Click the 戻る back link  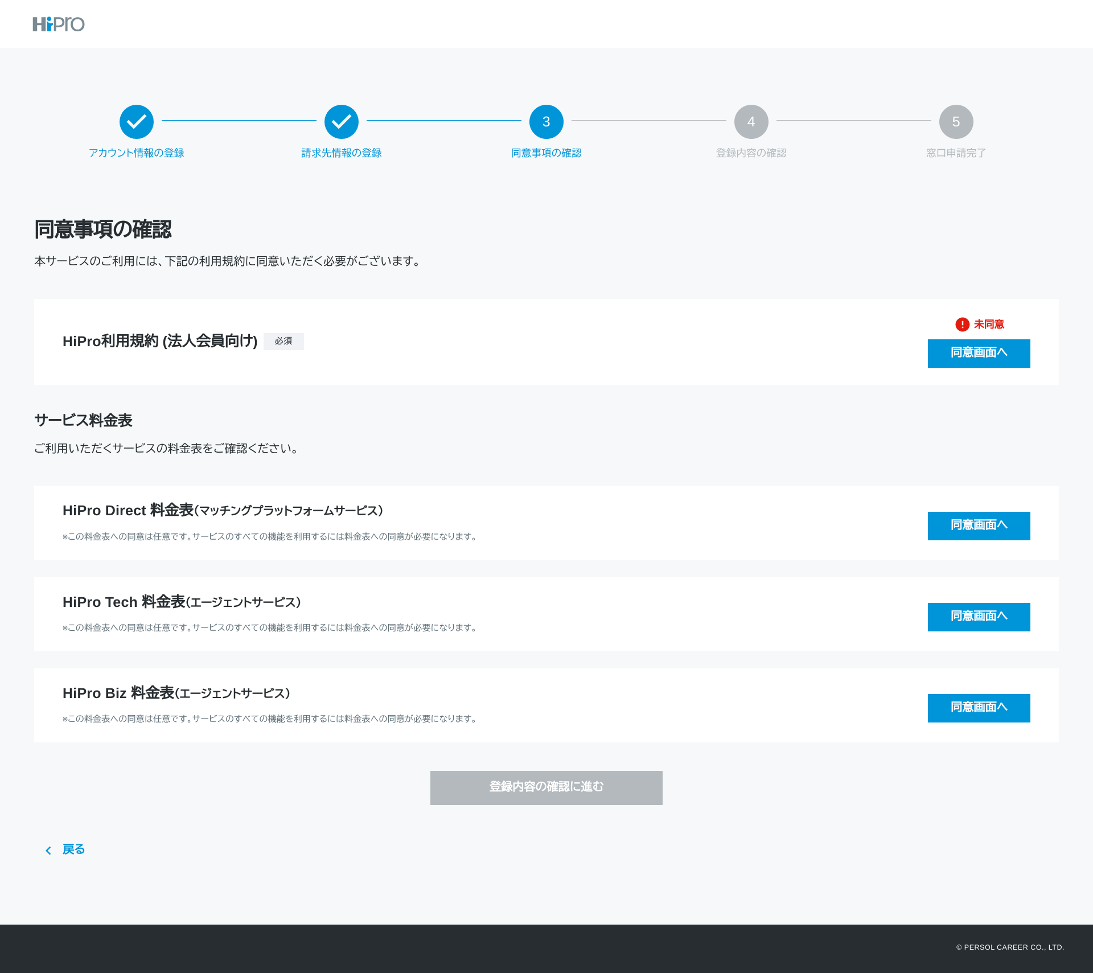click(73, 849)
